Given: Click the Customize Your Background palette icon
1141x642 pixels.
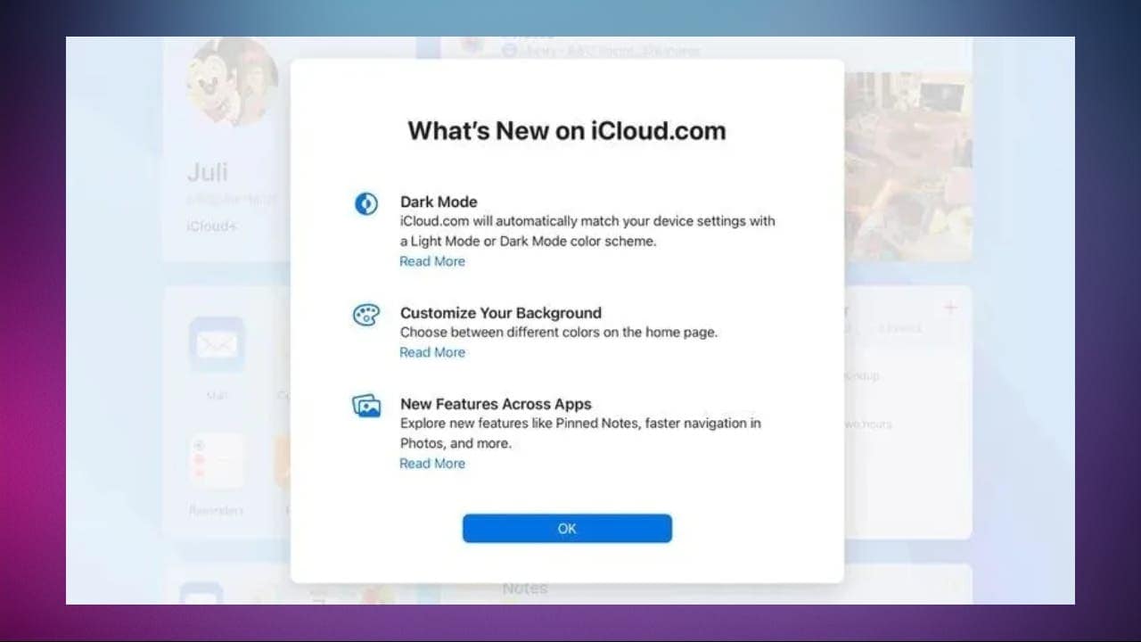Looking at the screenshot, I should (x=365, y=315).
